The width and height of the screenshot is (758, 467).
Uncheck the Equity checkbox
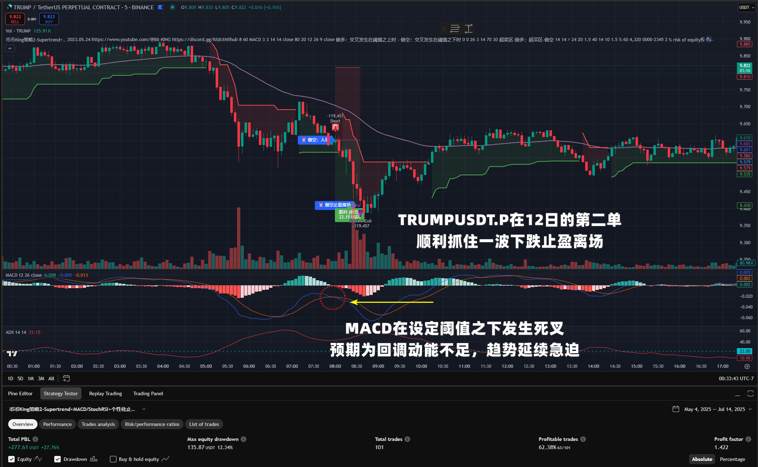[12, 459]
